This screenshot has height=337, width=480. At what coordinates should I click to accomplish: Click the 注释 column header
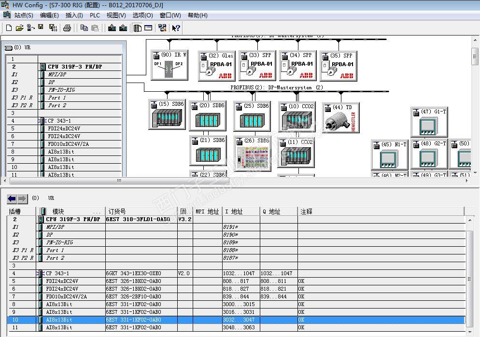pos(381,211)
